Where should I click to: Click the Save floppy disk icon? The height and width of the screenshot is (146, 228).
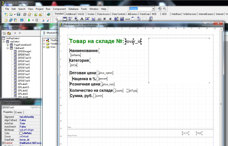pyautogui.click(x=18, y=15)
